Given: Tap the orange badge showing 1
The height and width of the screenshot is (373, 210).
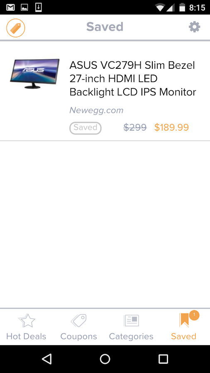Looking at the screenshot, I should pos(194,315).
